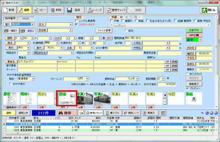This screenshot has width=220, height=142.
Task: Uncheck the プレビュー checkbox
Action: [188, 88]
